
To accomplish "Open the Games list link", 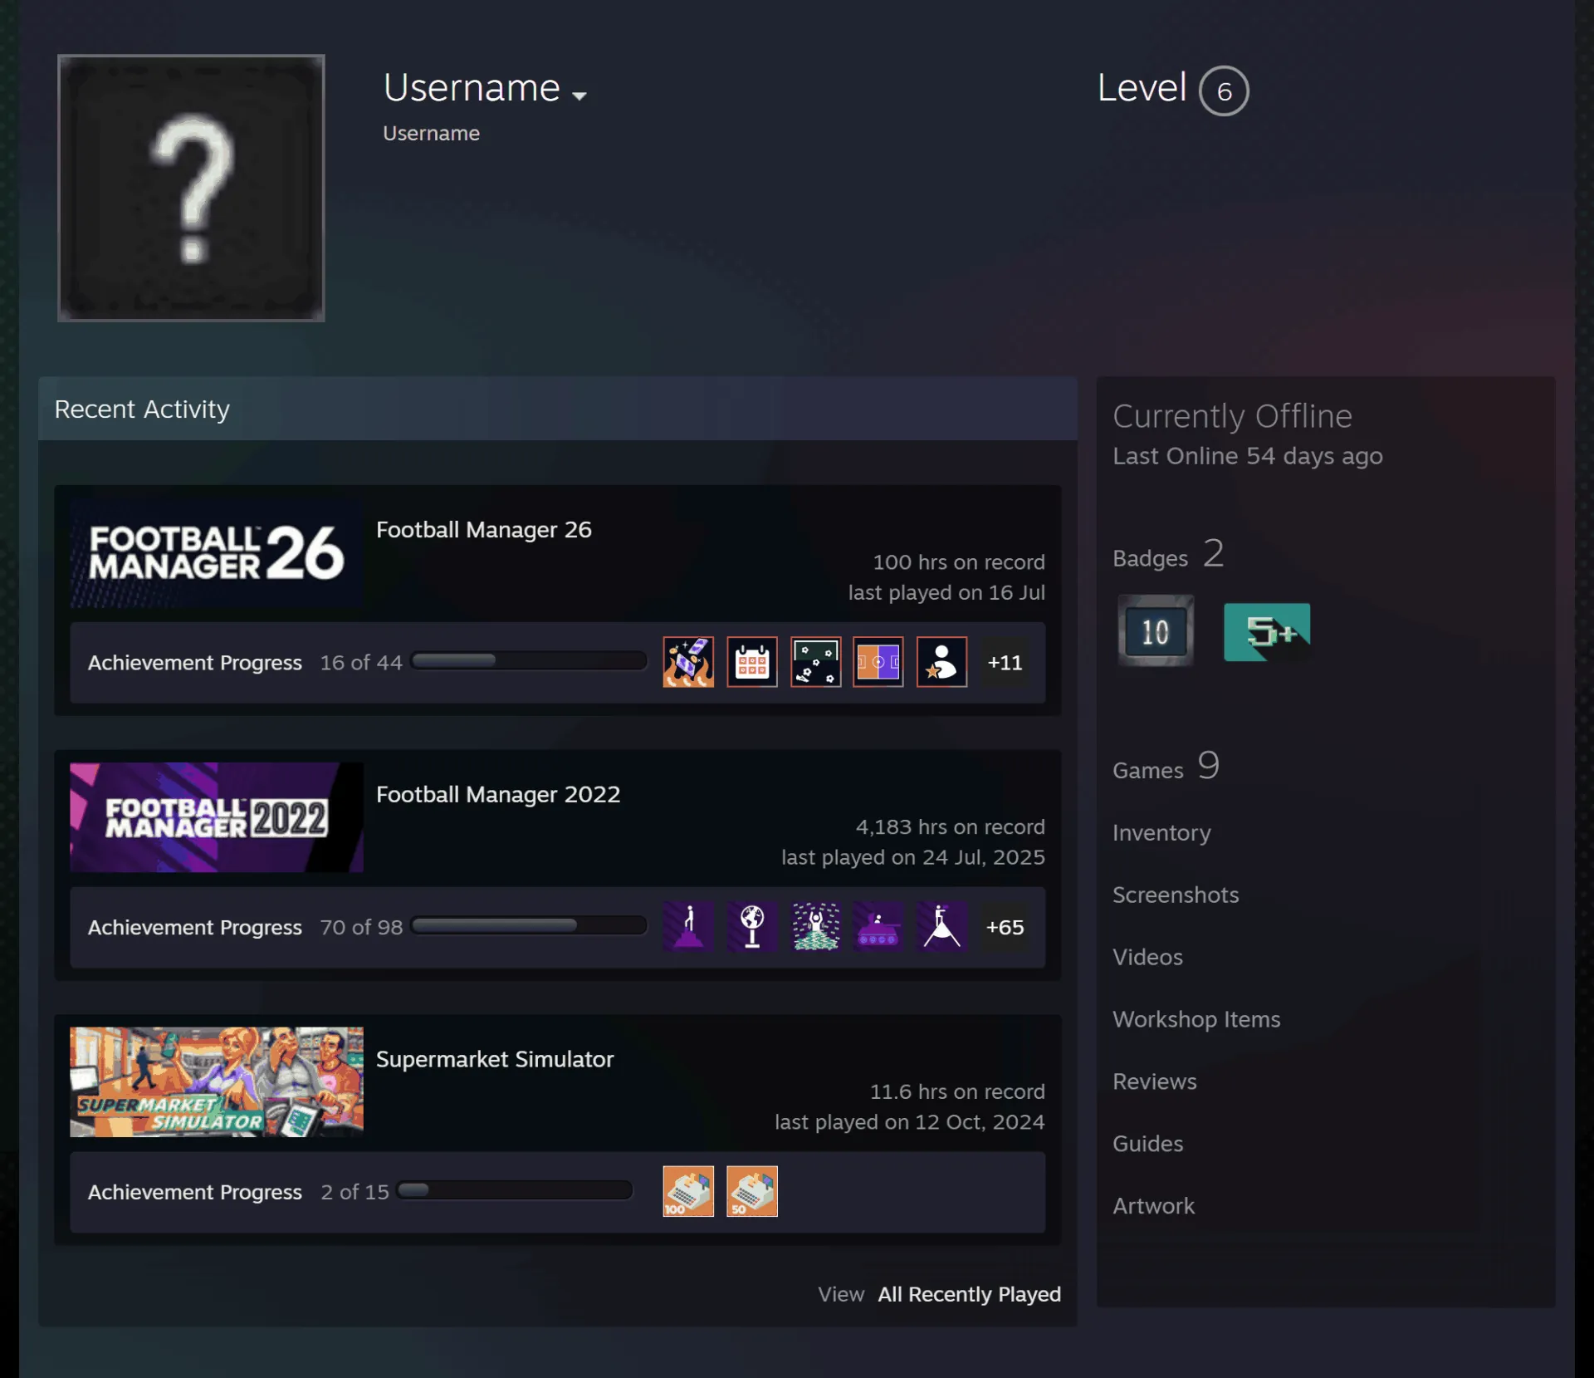I will 1166,767.
